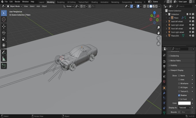Open the Render menu
Screen dimensions: 196x118
[x=17, y=2]
